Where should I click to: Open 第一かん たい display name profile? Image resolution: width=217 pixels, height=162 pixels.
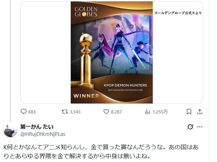point(37,127)
